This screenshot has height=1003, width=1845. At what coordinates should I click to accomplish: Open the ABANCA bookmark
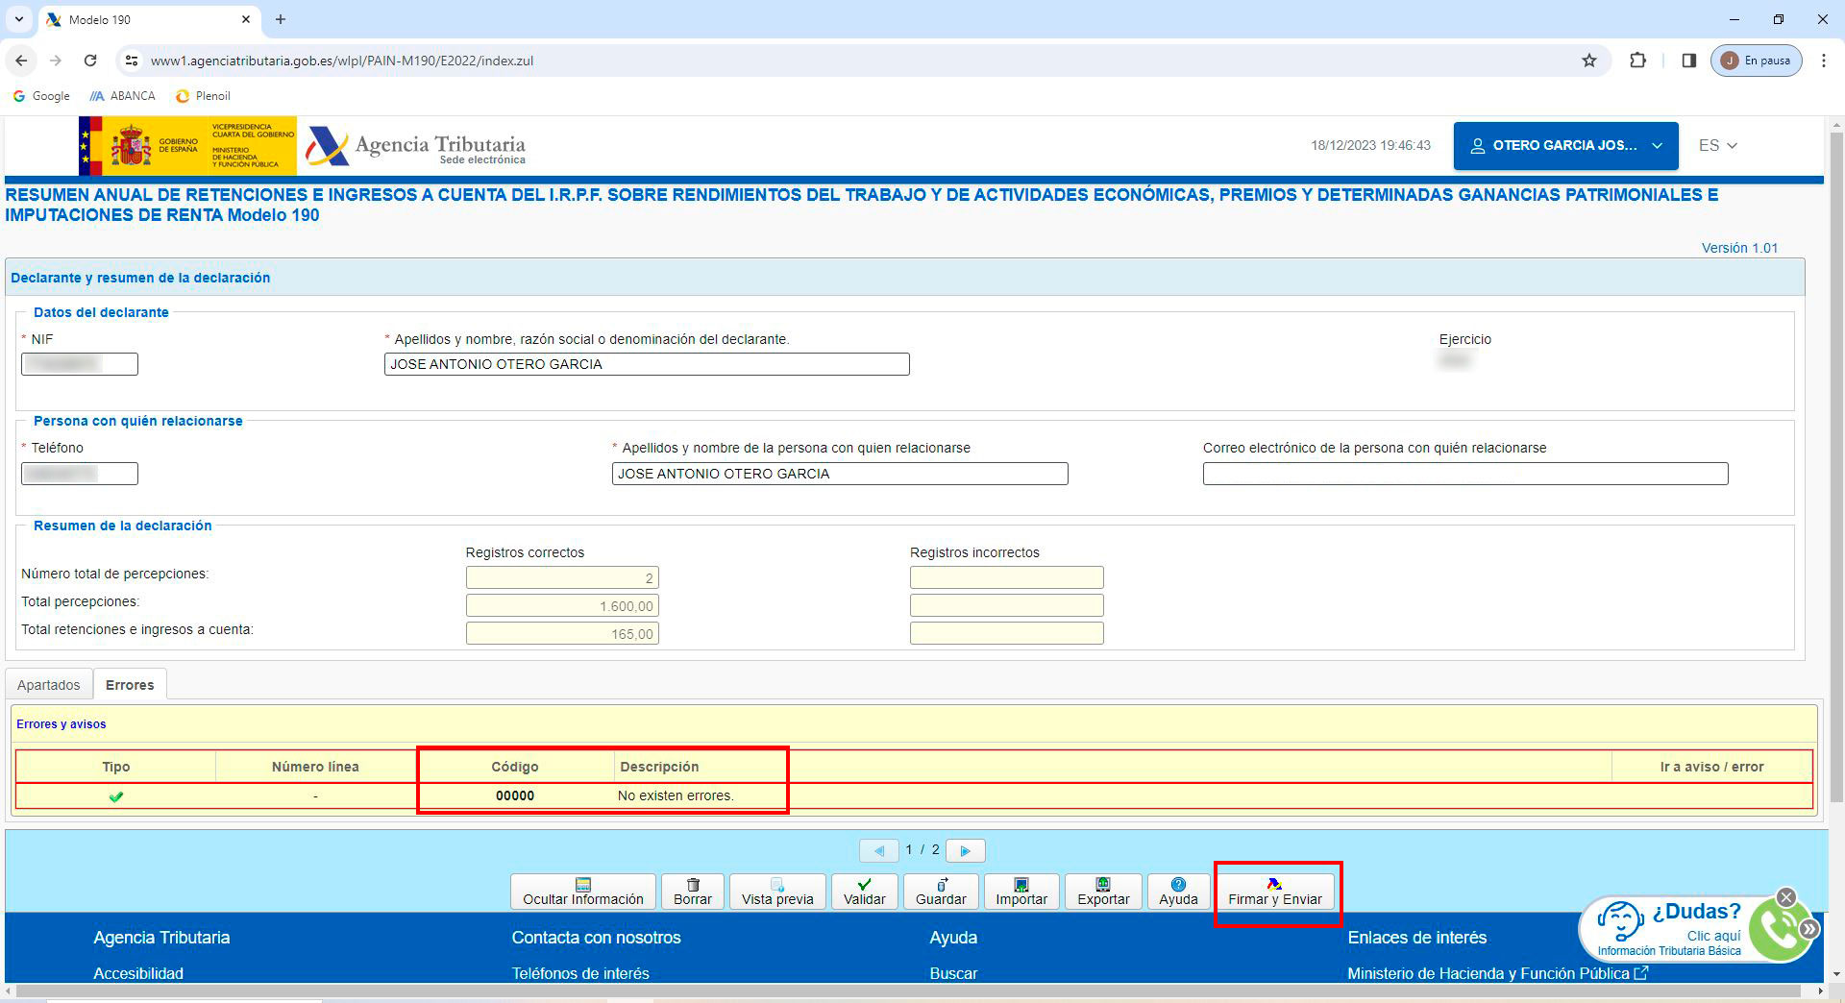tap(122, 96)
